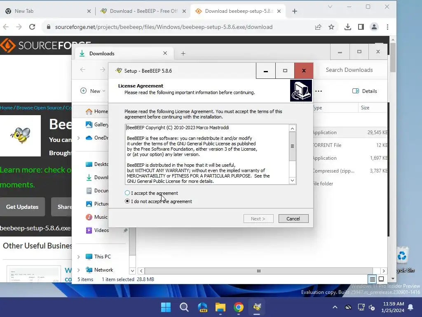422x317 pixels.
Task: Open Chrome three-dot menu
Action: click(387, 27)
